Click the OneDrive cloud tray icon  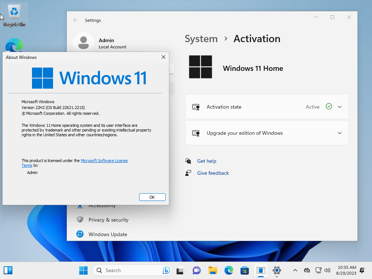click(x=307, y=270)
